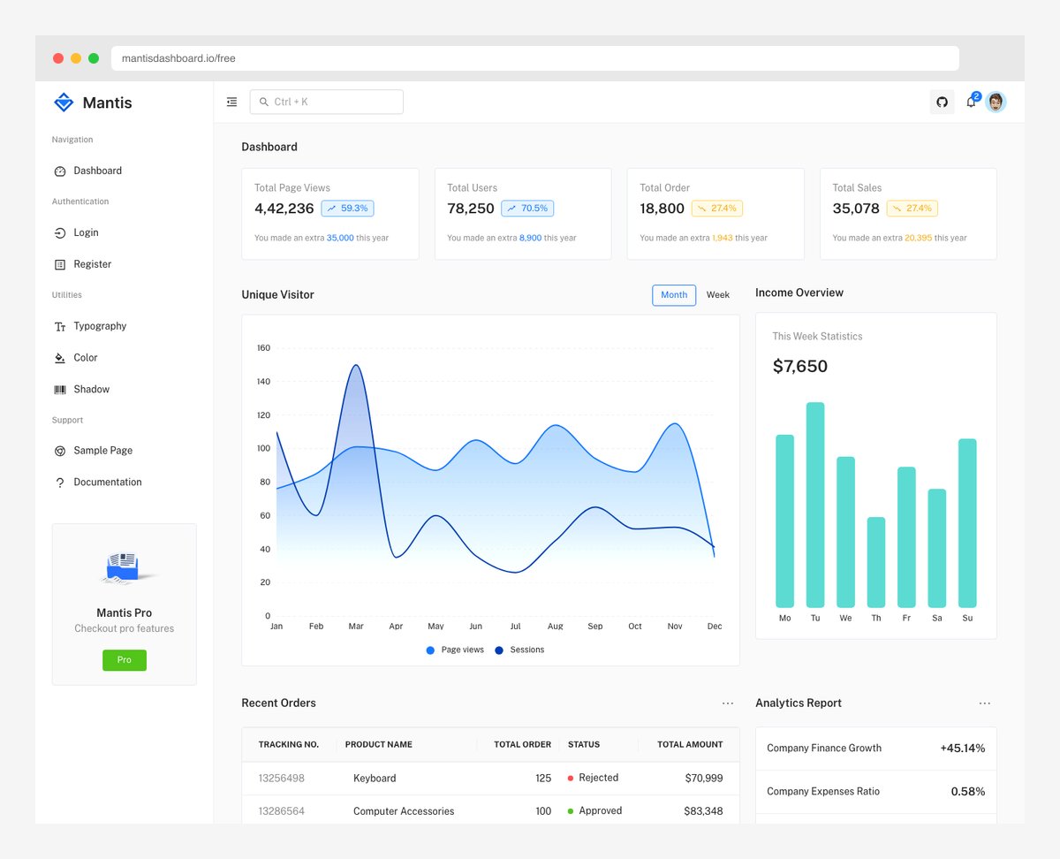1060x859 pixels.
Task: Open the Analytics Report options menu
Action: (x=984, y=703)
